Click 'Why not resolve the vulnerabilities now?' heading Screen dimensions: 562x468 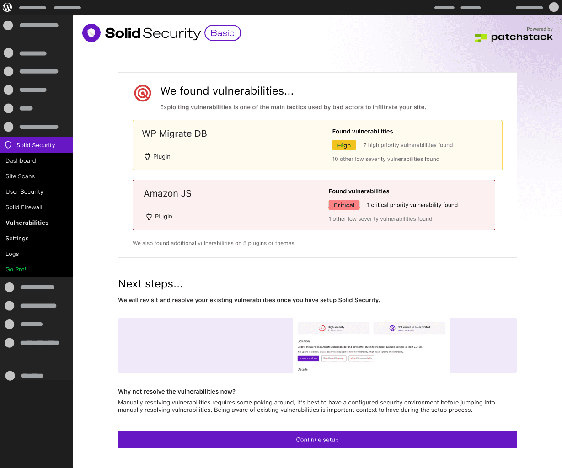pyautogui.click(x=177, y=391)
